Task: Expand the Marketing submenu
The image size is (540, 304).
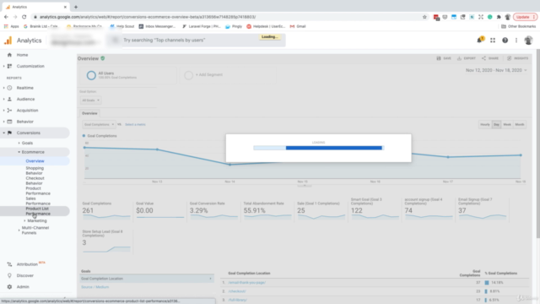Action: click(24, 220)
